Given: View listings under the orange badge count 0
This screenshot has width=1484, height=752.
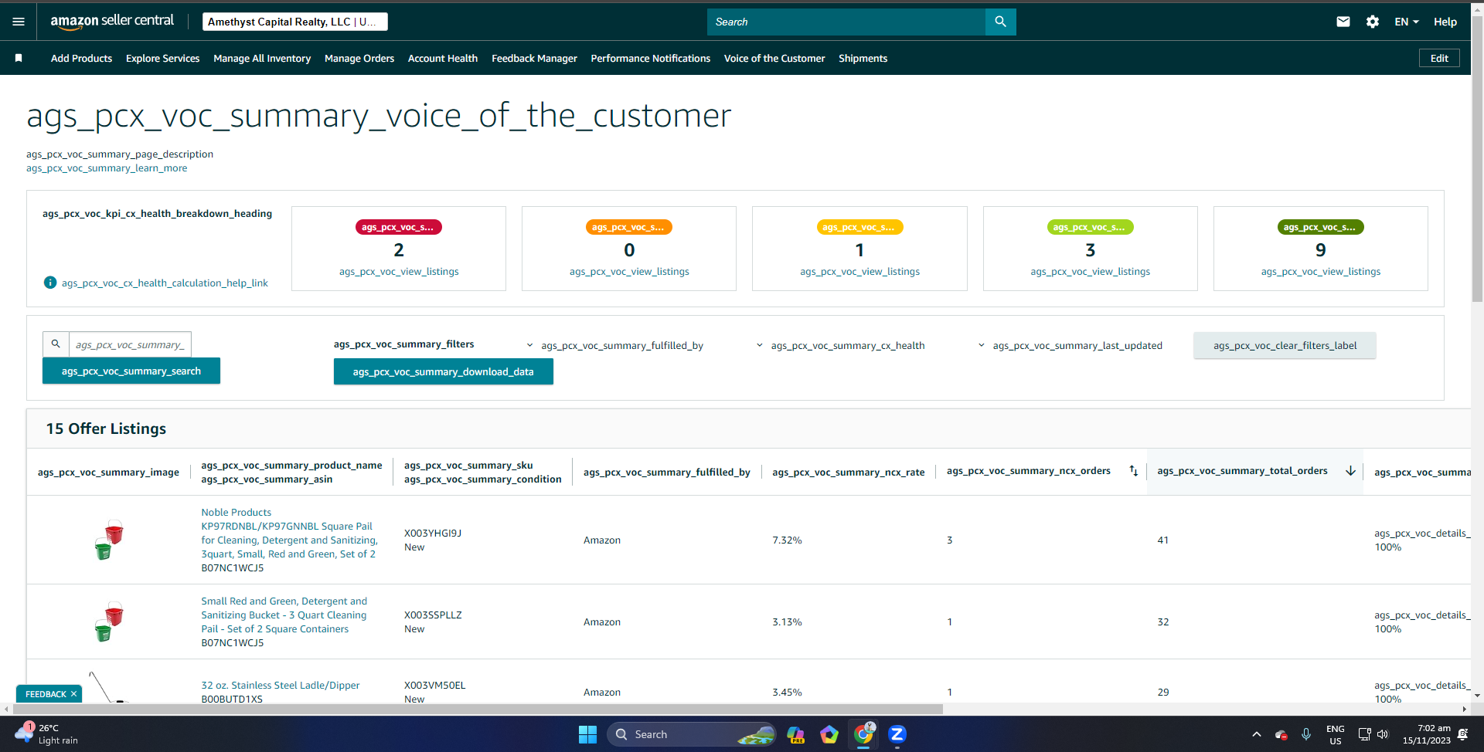Looking at the screenshot, I should 629,271.
